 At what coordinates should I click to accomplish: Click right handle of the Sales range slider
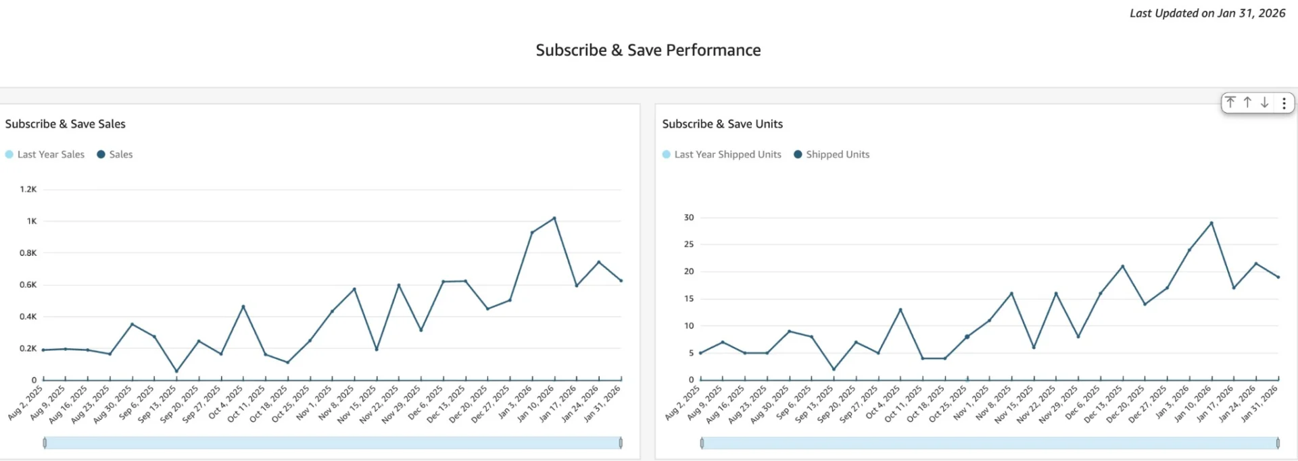[621, 443]
